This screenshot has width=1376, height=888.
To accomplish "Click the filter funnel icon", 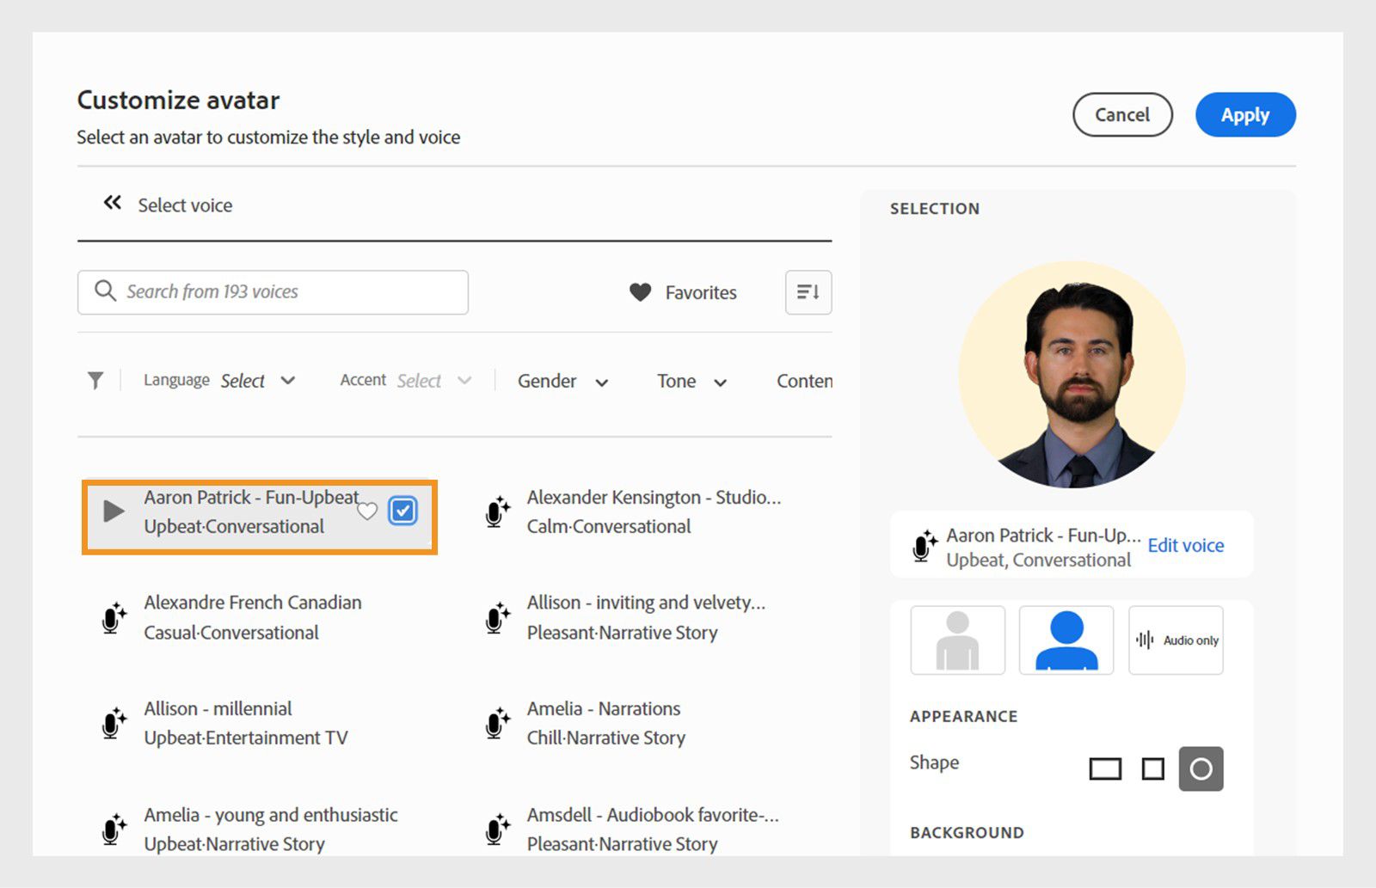I will point(95,380).
